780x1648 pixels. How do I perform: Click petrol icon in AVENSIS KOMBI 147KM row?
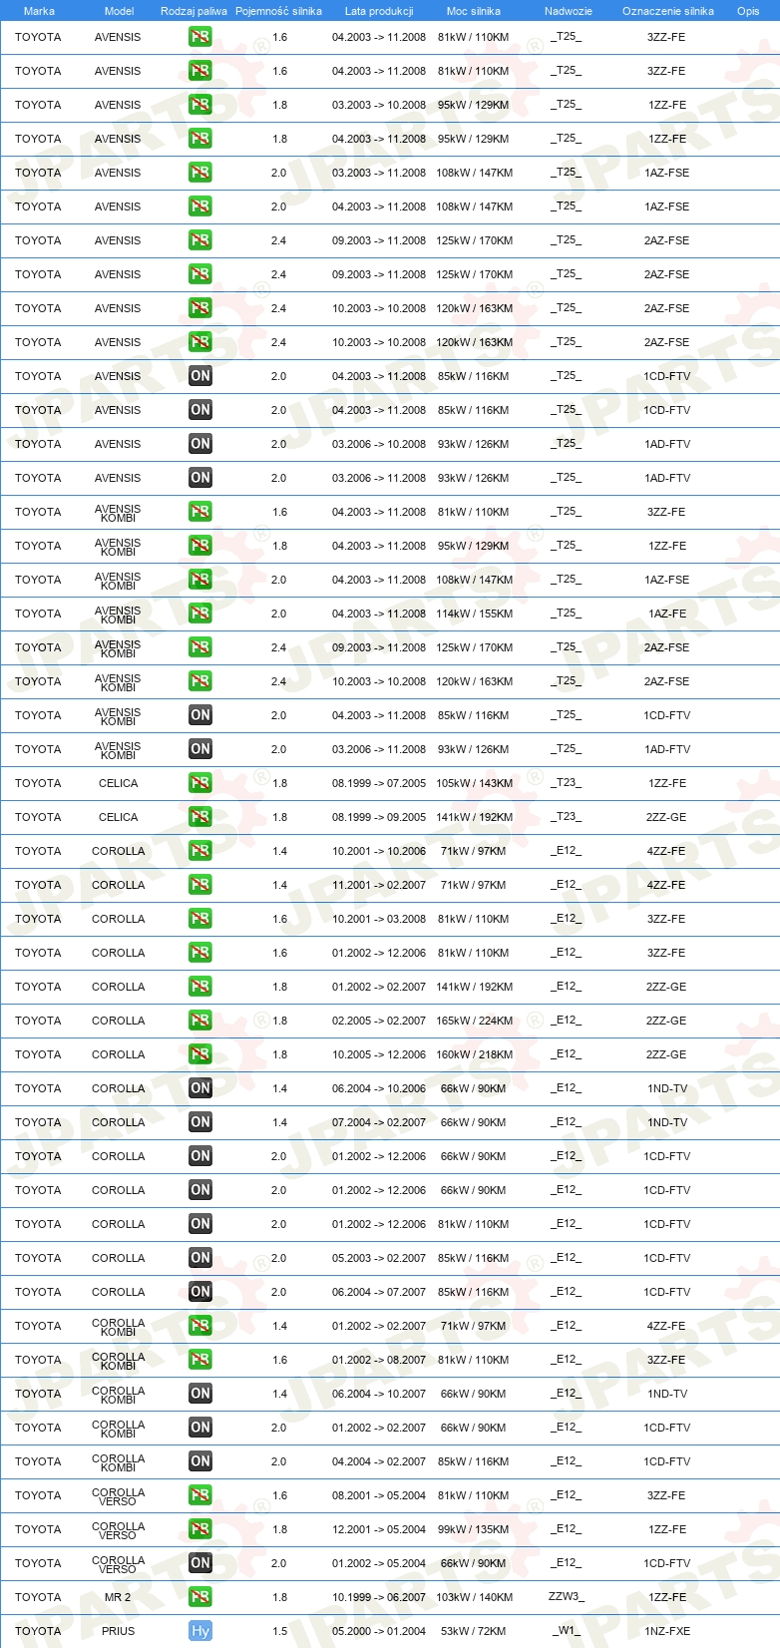200,580
